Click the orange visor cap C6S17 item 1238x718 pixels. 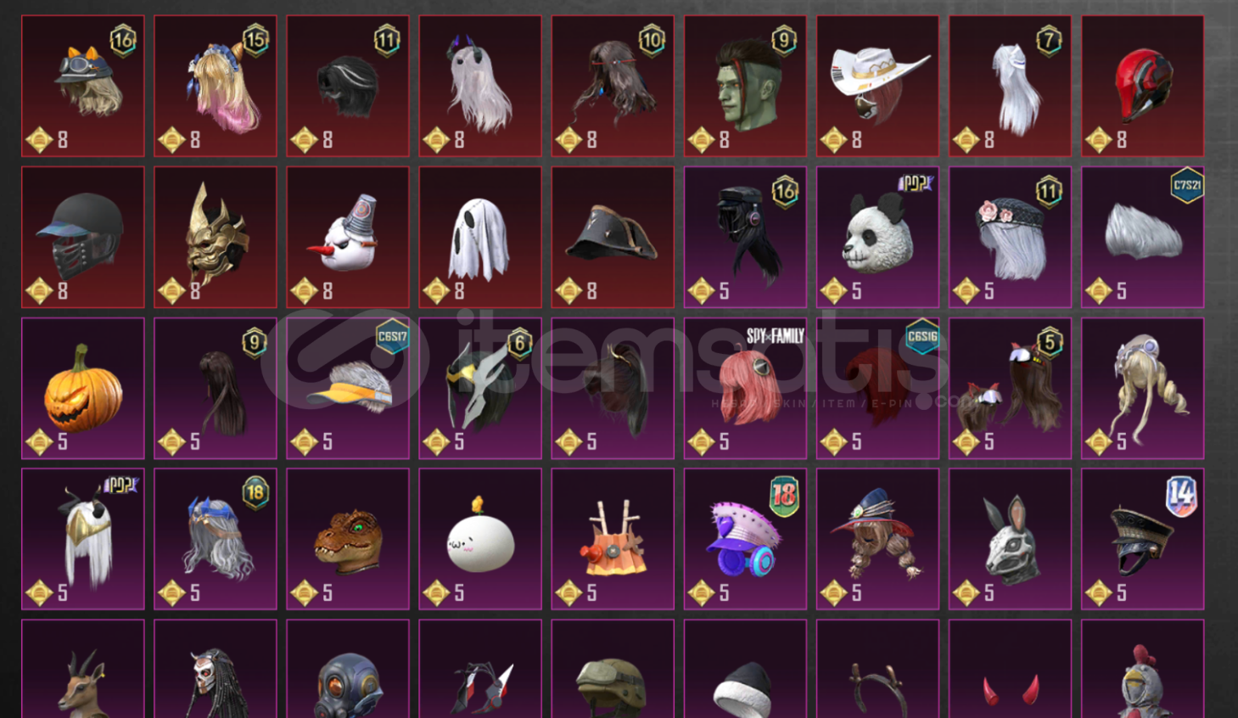(348, 389)
